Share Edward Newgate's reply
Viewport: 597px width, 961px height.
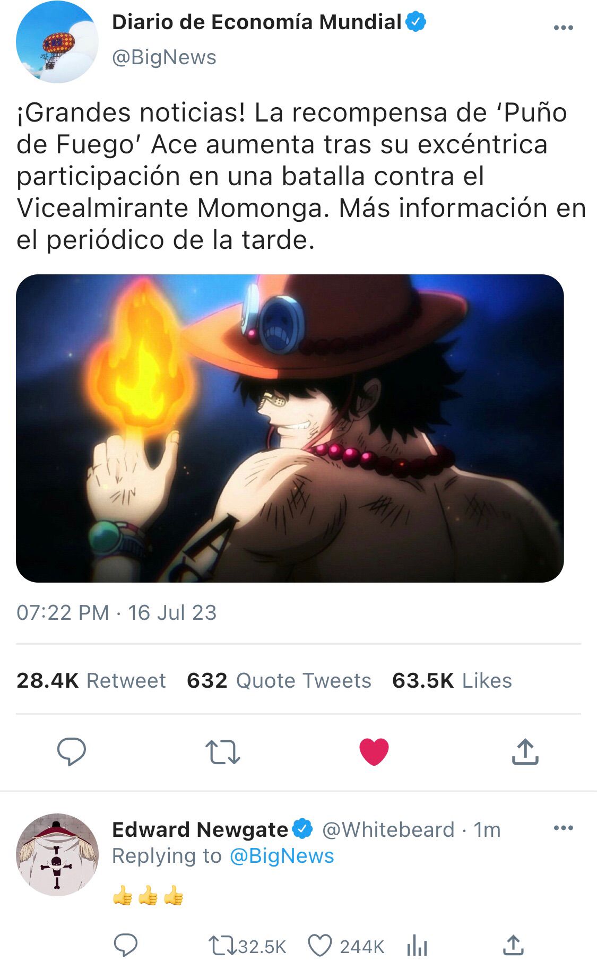coord(513,945)
